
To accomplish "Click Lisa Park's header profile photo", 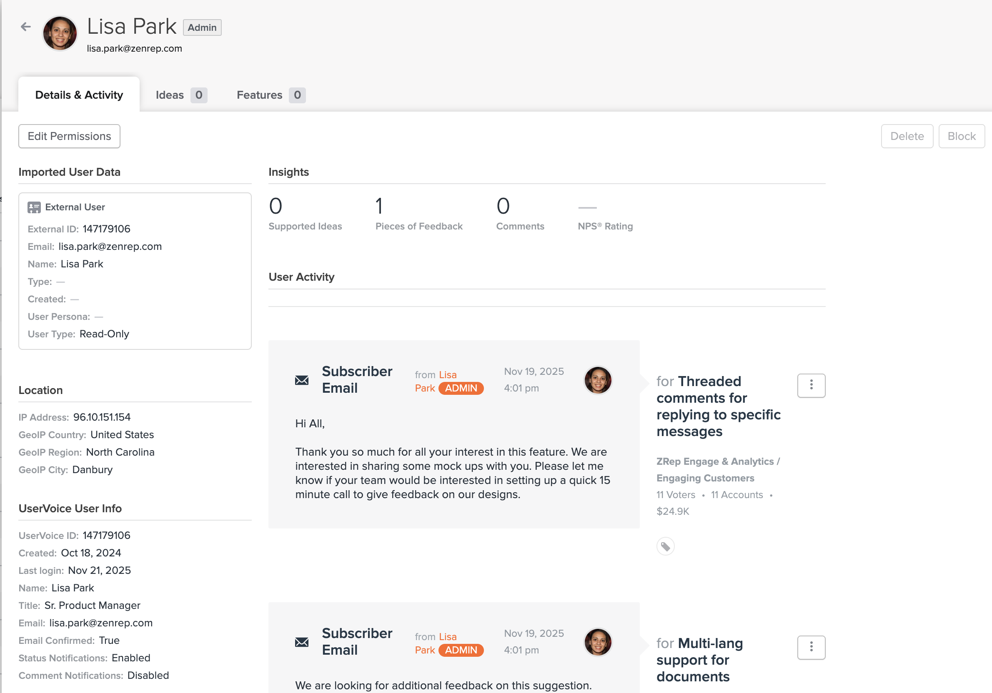I will click(x=60, y=33).
